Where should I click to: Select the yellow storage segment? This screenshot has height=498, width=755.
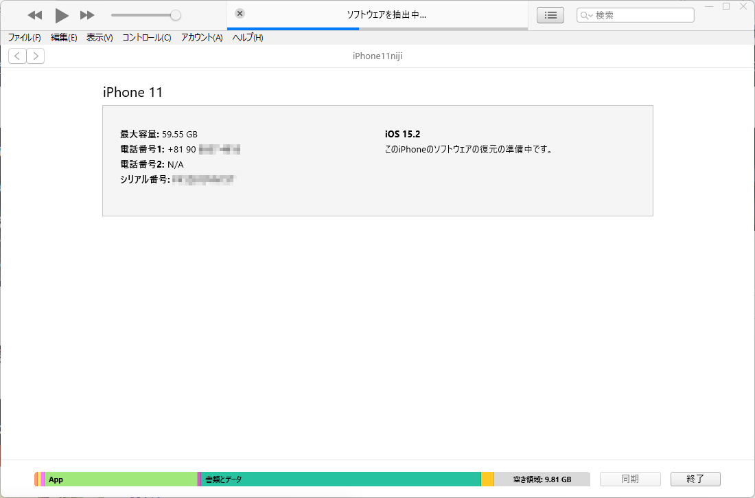[487, 479]
